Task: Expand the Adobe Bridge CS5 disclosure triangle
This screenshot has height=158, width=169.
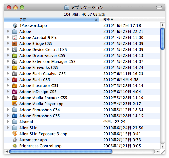Action: coord(8,43)
